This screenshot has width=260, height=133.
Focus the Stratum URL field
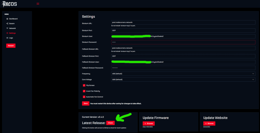click(183, 22)
